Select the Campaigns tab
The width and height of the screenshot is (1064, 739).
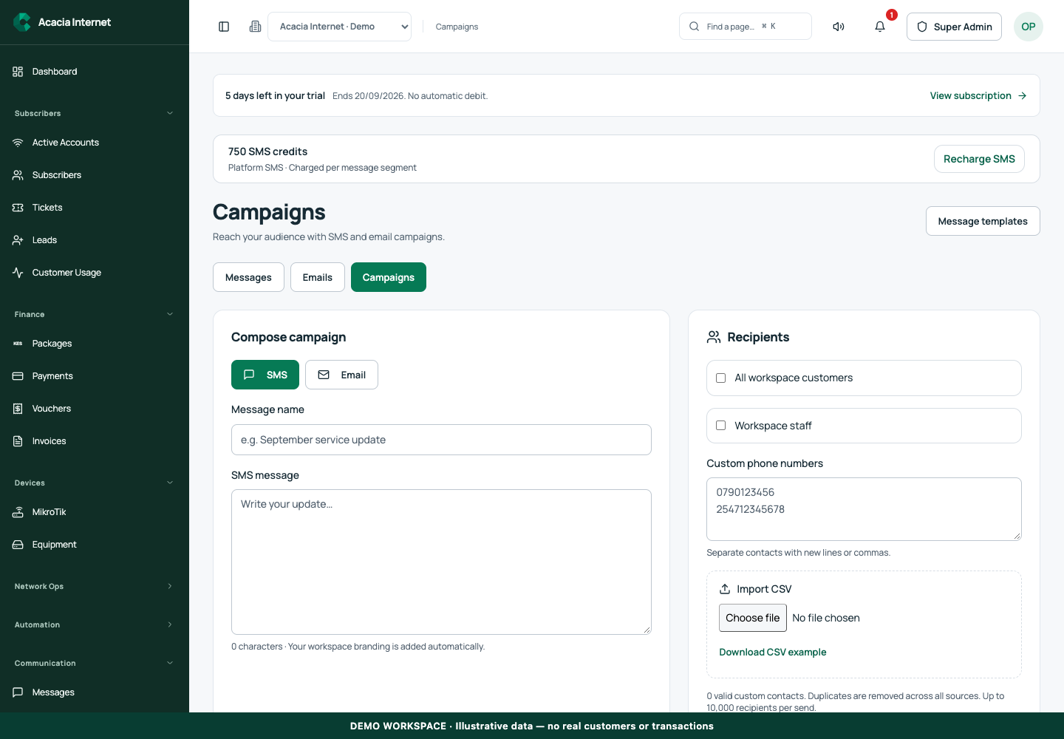coord(389,277)
